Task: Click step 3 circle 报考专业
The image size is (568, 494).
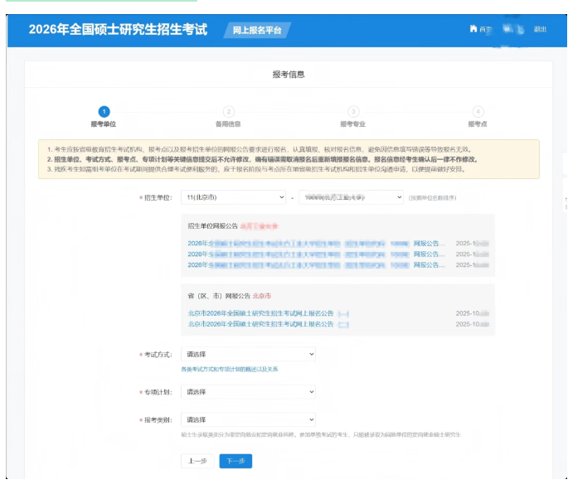Action: point(353,112)
